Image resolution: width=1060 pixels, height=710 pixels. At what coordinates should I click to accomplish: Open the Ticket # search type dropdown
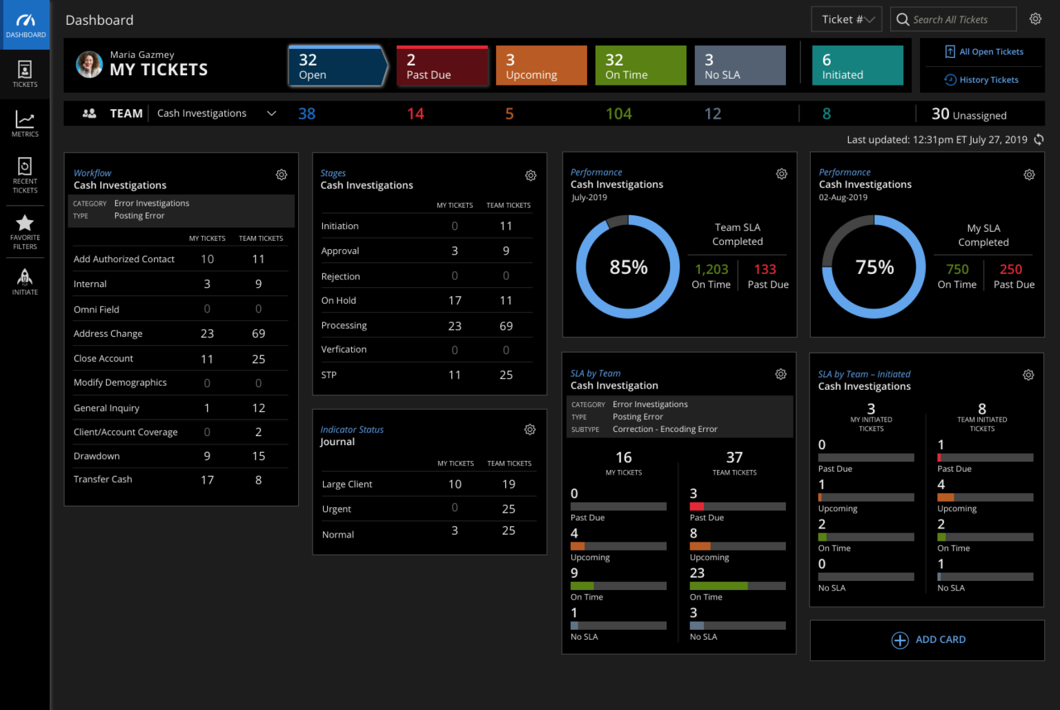(x=846, y=19)
